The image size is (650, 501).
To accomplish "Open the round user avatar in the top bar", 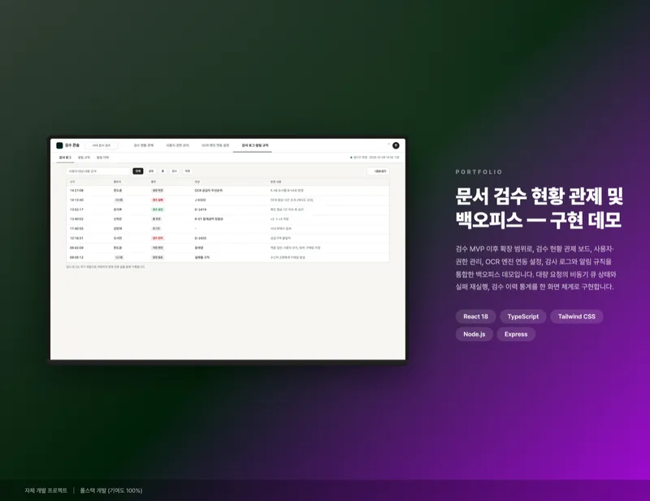I will point(396,145).
